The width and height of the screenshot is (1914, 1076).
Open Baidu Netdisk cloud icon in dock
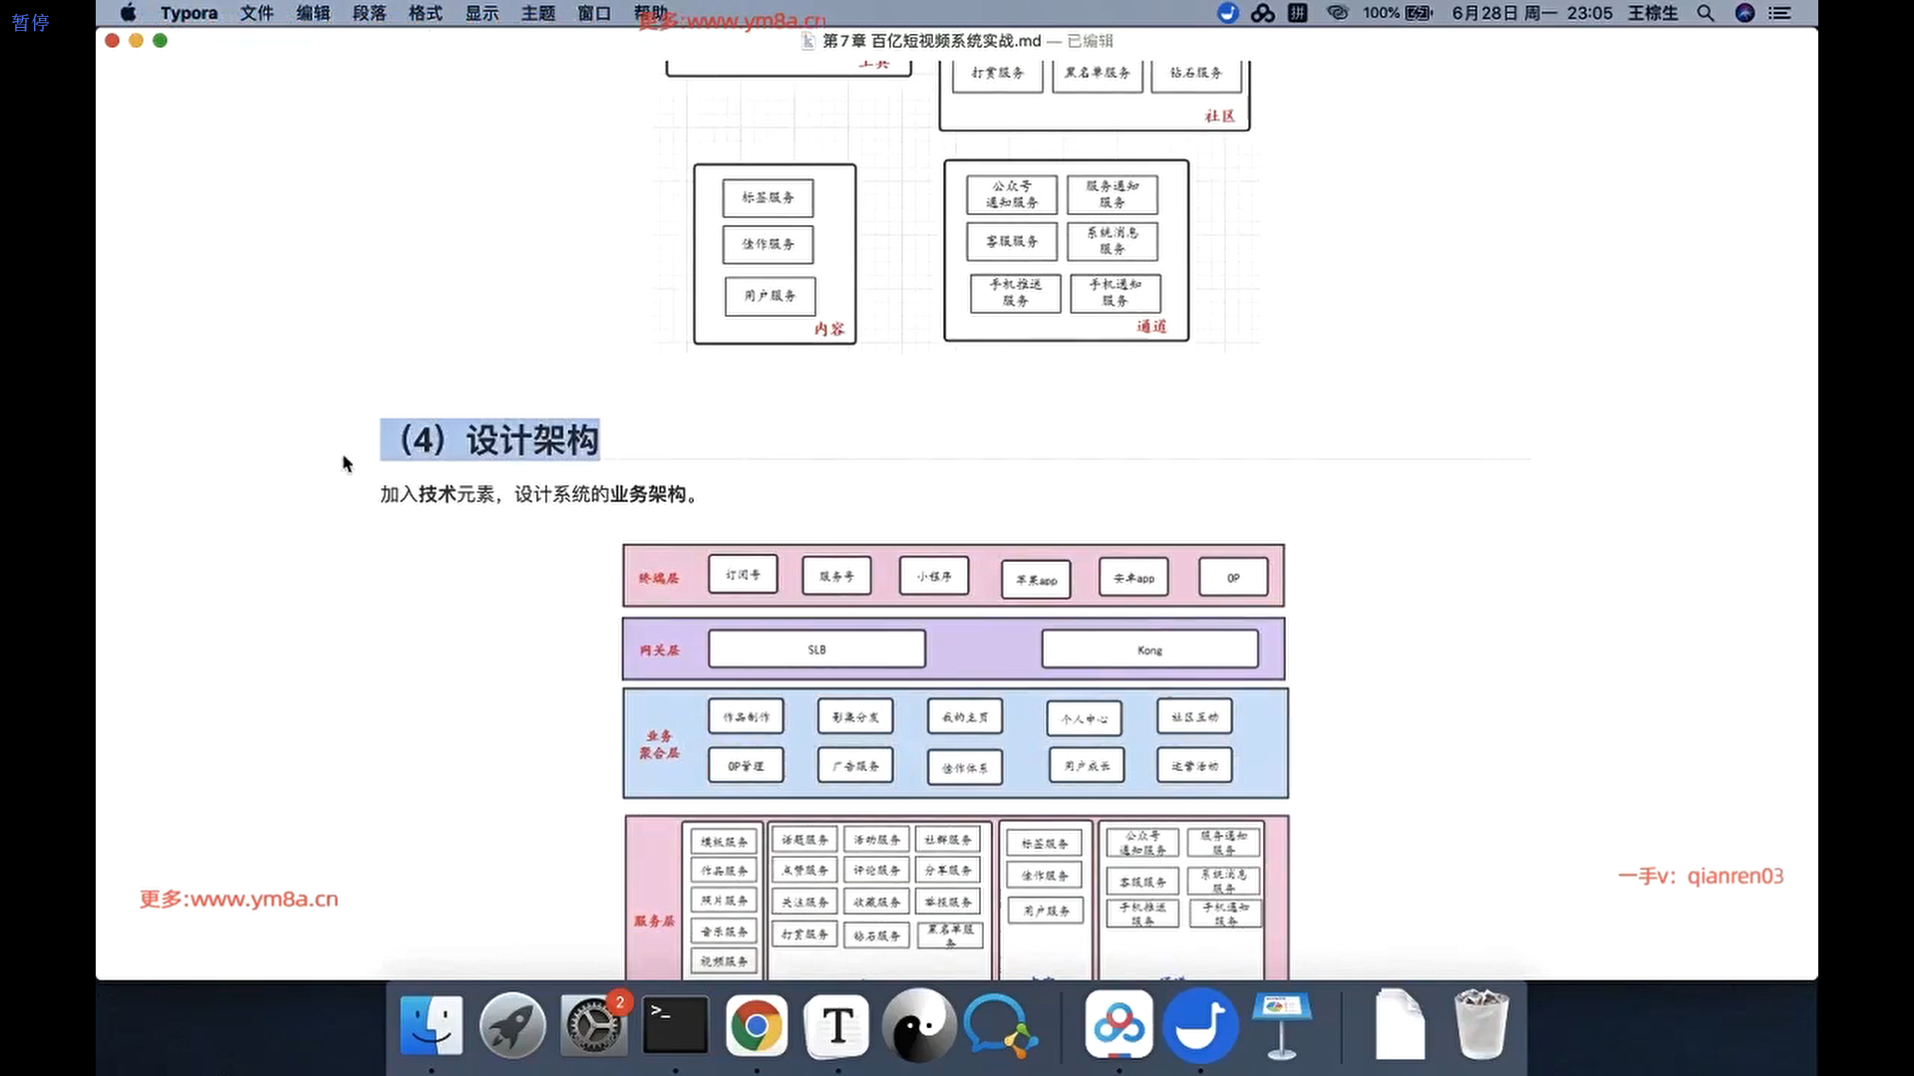(x=1118, y=1026)
